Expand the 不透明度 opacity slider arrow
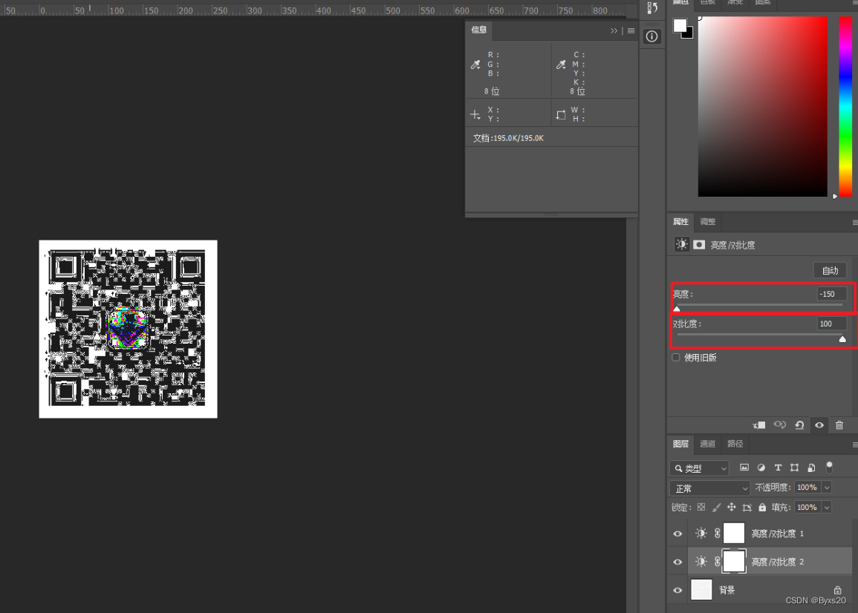Screen dimensions: 858x613 [827, 488]
